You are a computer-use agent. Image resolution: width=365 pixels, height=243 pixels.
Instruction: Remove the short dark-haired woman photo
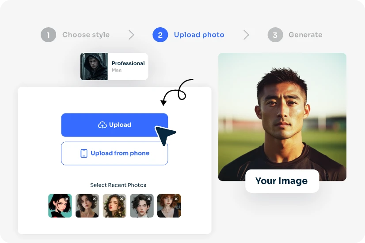tap(94, 199)
